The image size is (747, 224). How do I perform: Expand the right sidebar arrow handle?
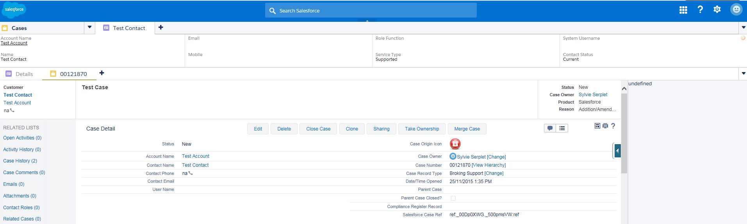(x=617, y=151)
